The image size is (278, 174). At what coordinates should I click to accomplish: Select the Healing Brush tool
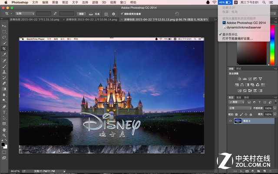[4, 61]
